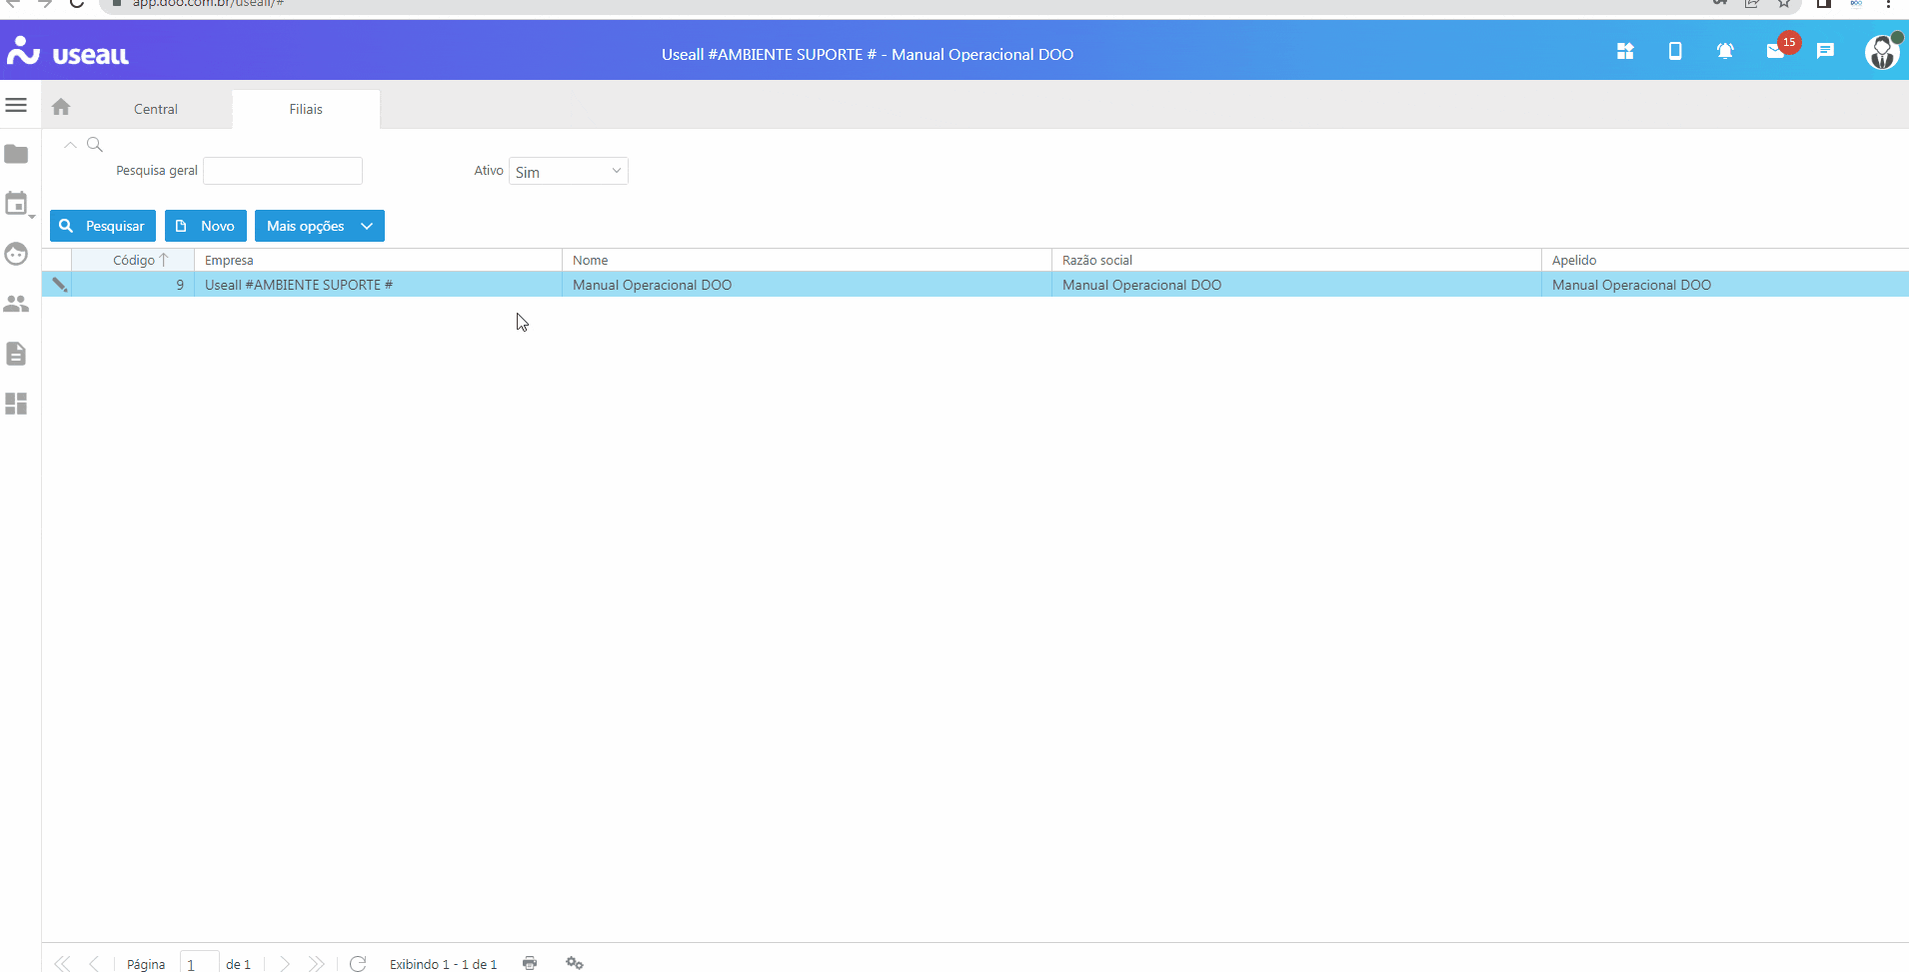Open the calendar icon in sidebar

pyautogui.click(x=17, y=204)
